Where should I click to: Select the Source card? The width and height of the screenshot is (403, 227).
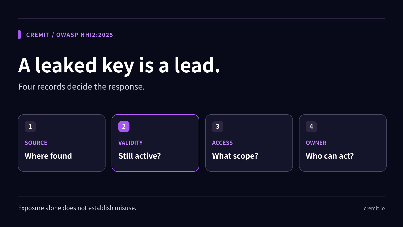click(x=62, y=143)
